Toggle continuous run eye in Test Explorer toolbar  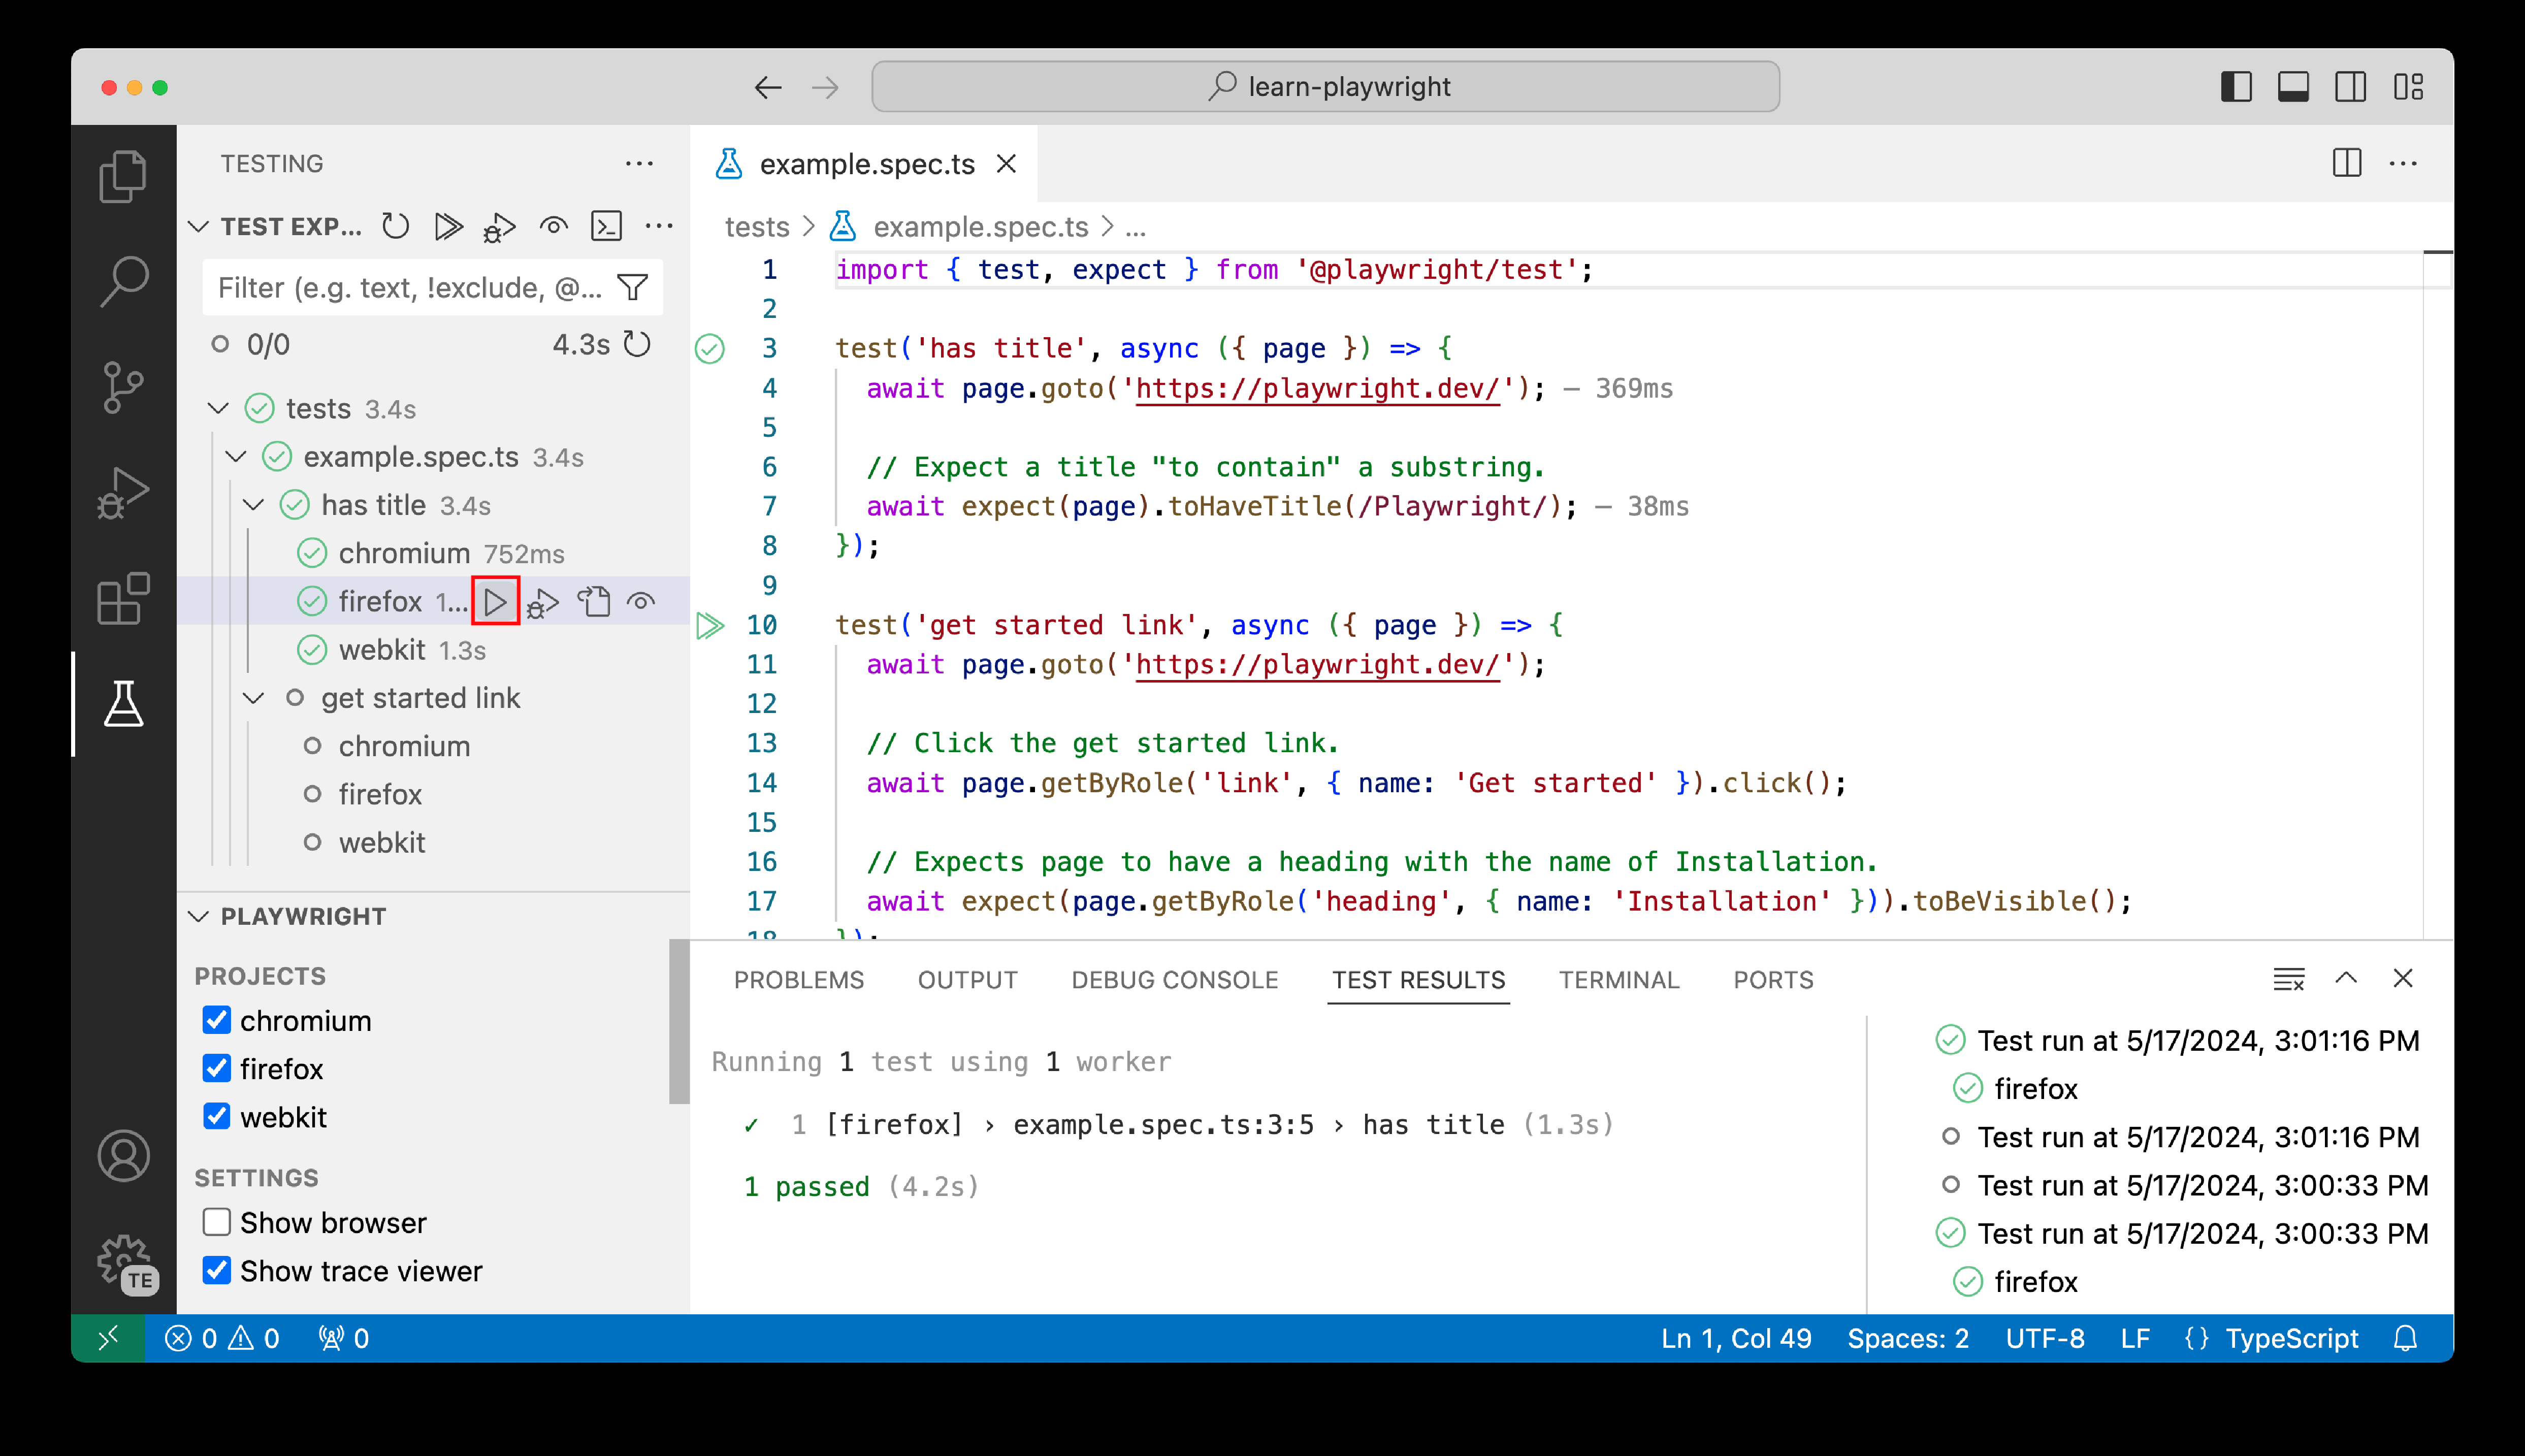tap(553, 227)
